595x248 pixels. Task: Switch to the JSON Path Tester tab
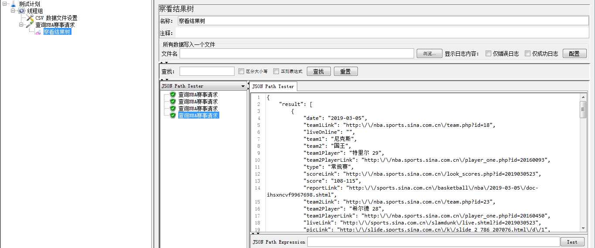click(273, 86)
